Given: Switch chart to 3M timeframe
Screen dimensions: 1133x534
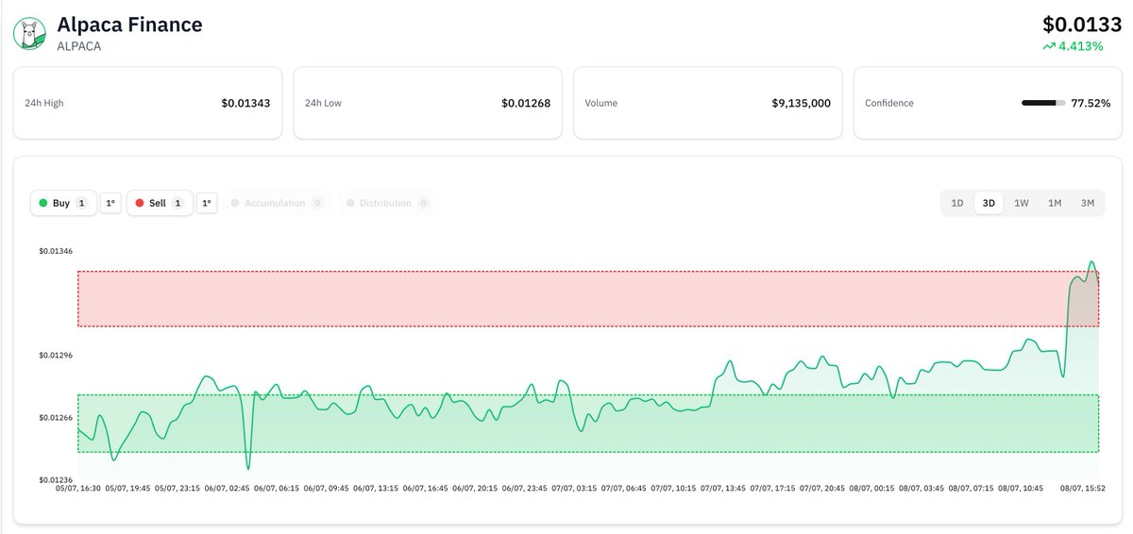Looking at the screenshot, I should point(1088,203).
